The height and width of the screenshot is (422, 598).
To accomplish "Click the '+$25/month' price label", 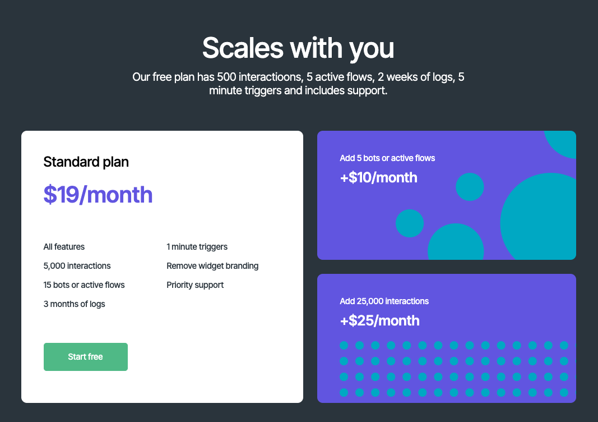I will [x=379, y=320].
